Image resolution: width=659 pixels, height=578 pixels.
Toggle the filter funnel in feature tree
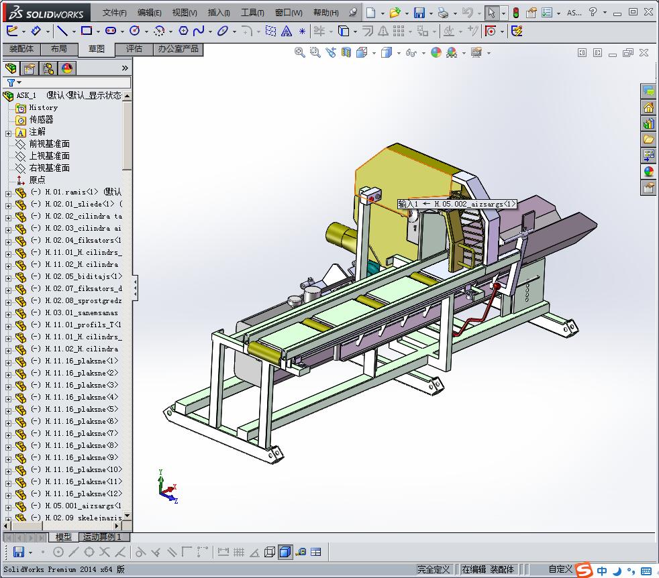point(11,82)
